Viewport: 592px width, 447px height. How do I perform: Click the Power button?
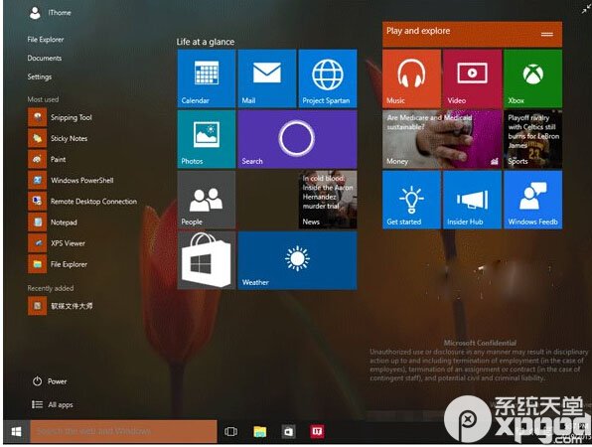(x=50, y=381)
